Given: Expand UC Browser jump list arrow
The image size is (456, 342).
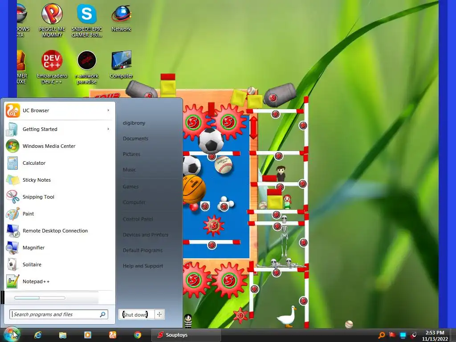Looking at the screenshot, I should click(108, 110).
